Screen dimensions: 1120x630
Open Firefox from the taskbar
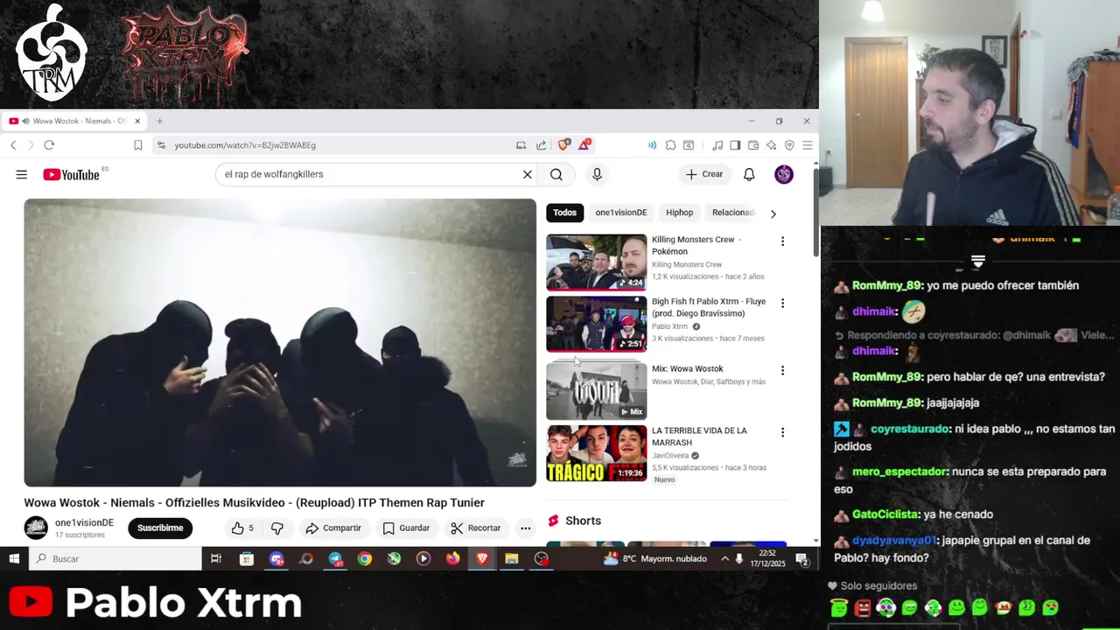[x=452, y=558]
